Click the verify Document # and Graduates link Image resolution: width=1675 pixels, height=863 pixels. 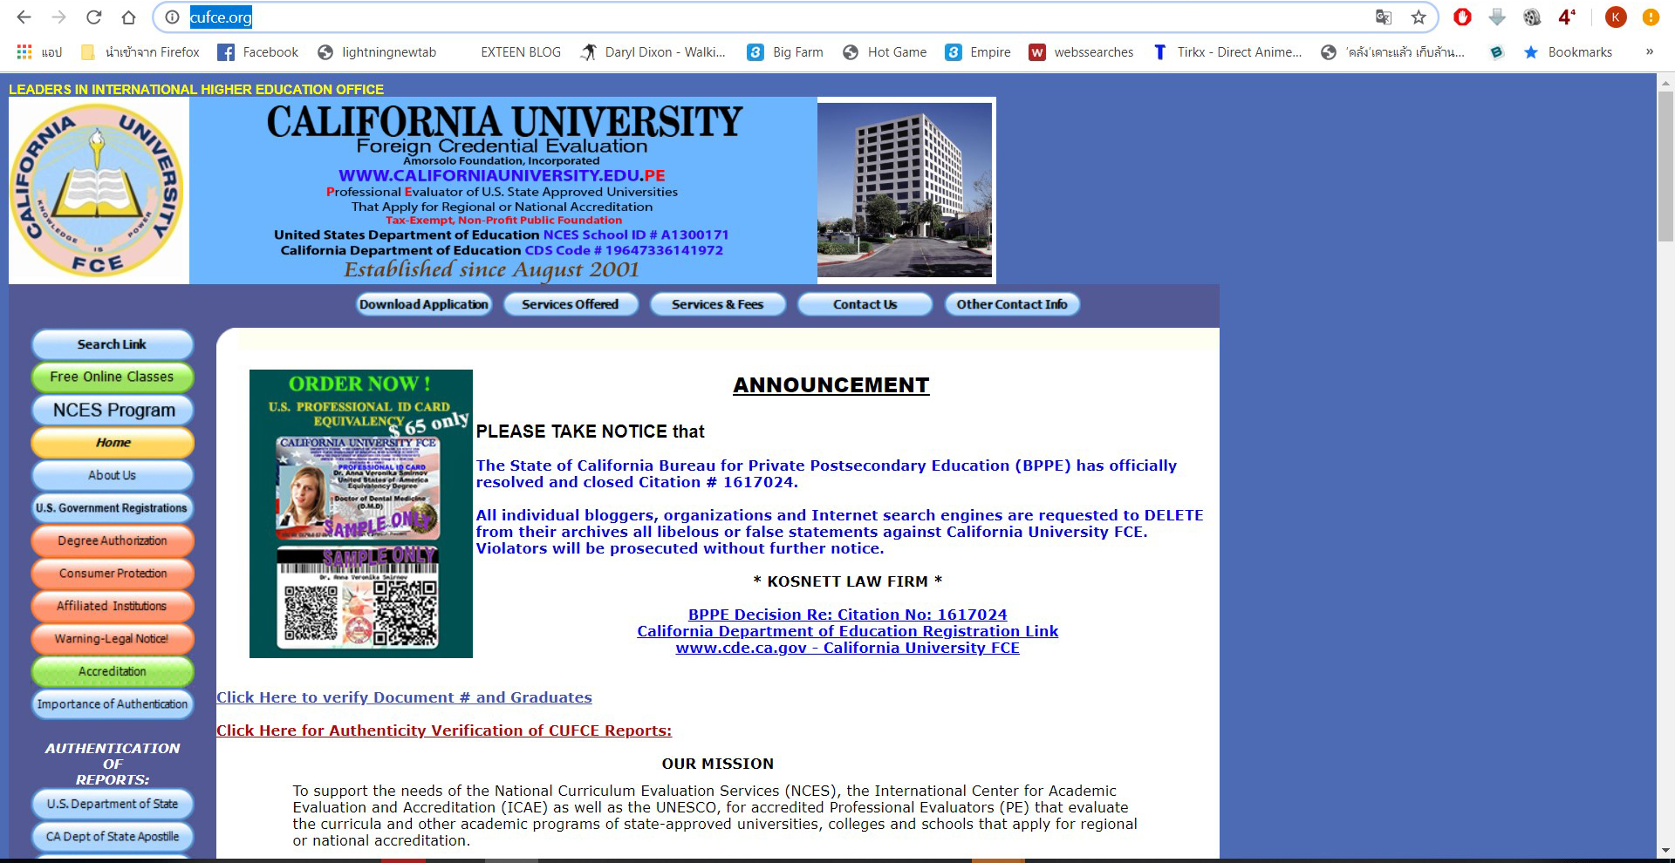click(x=404, y=697)
